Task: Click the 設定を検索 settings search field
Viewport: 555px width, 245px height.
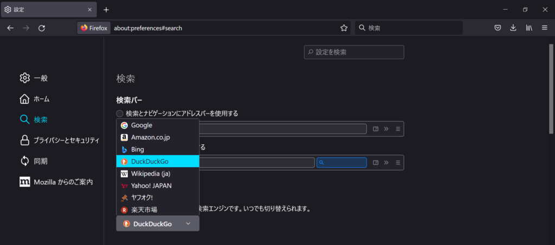Action: pyautogui.click(x=354, y=52)
